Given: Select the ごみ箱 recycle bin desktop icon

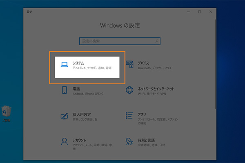Looking at the screenshot, I should pyautogui.click(x=6, y=113).
